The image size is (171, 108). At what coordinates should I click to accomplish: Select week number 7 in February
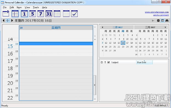pos(102,43)
